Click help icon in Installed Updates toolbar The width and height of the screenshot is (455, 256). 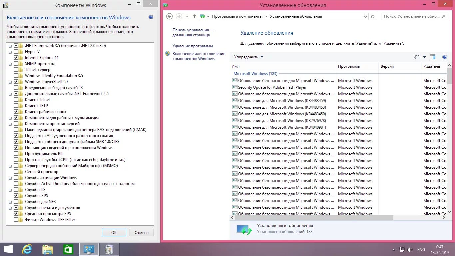coord(444,57)
